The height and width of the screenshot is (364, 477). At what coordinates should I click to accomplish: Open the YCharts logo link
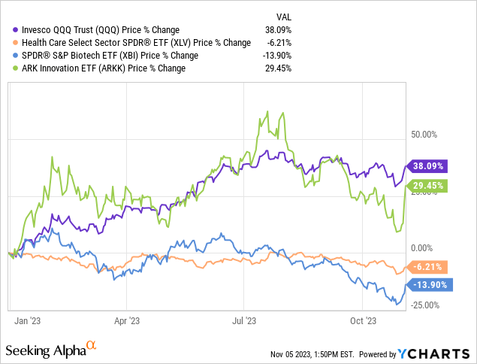[436, 353]
